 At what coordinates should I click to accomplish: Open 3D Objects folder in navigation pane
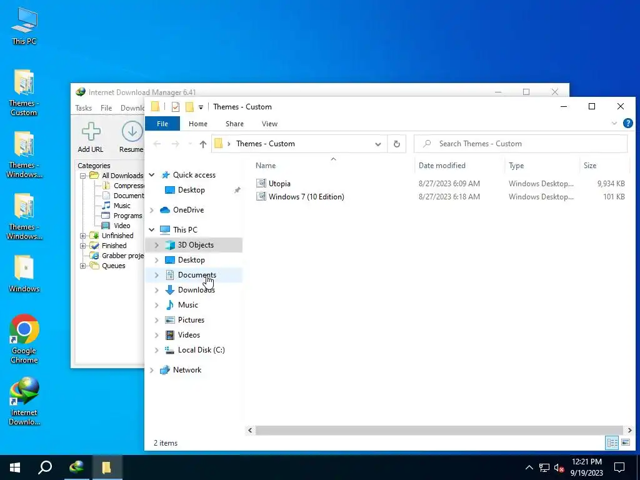click(196, 245)
